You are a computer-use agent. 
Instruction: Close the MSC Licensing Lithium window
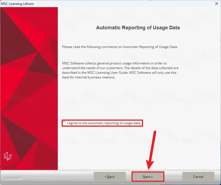tap(216, 4)
